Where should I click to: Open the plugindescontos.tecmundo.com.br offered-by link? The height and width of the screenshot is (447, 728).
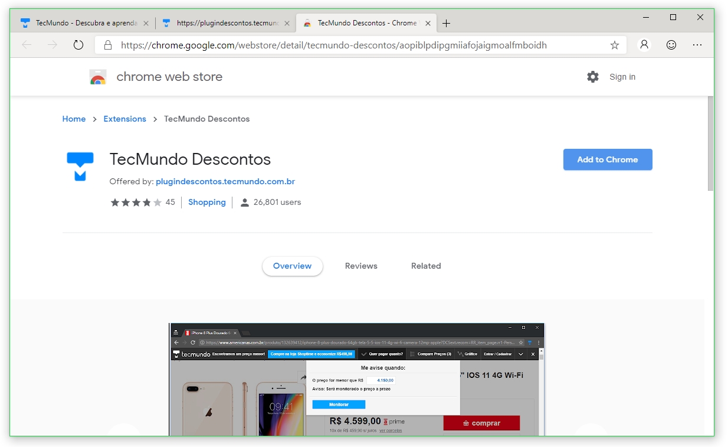coord(225,182)
